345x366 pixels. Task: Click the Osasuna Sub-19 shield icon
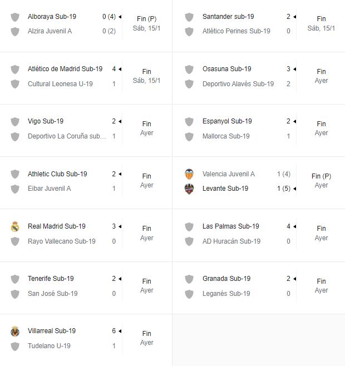click(189, 69)
